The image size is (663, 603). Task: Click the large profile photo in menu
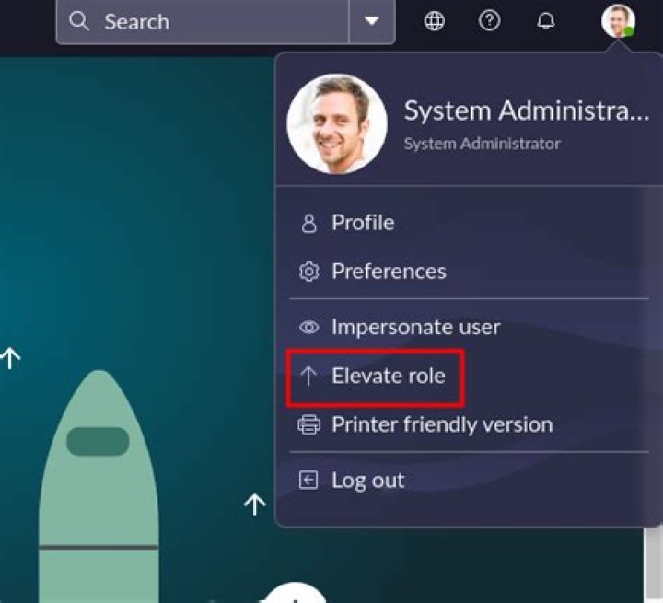coord(337,124)
